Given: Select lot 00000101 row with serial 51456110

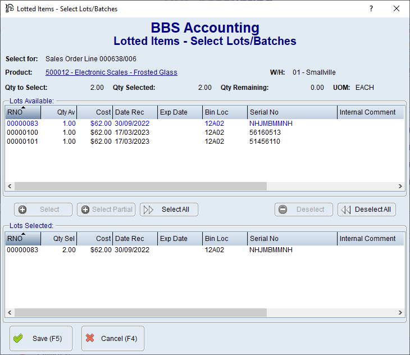Looking at the screenshot, I should click(x=22, y=142).
